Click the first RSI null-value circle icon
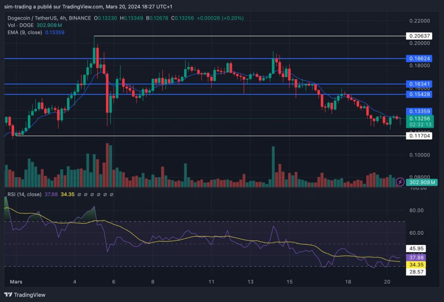444x302 pixels. [79, 195]
